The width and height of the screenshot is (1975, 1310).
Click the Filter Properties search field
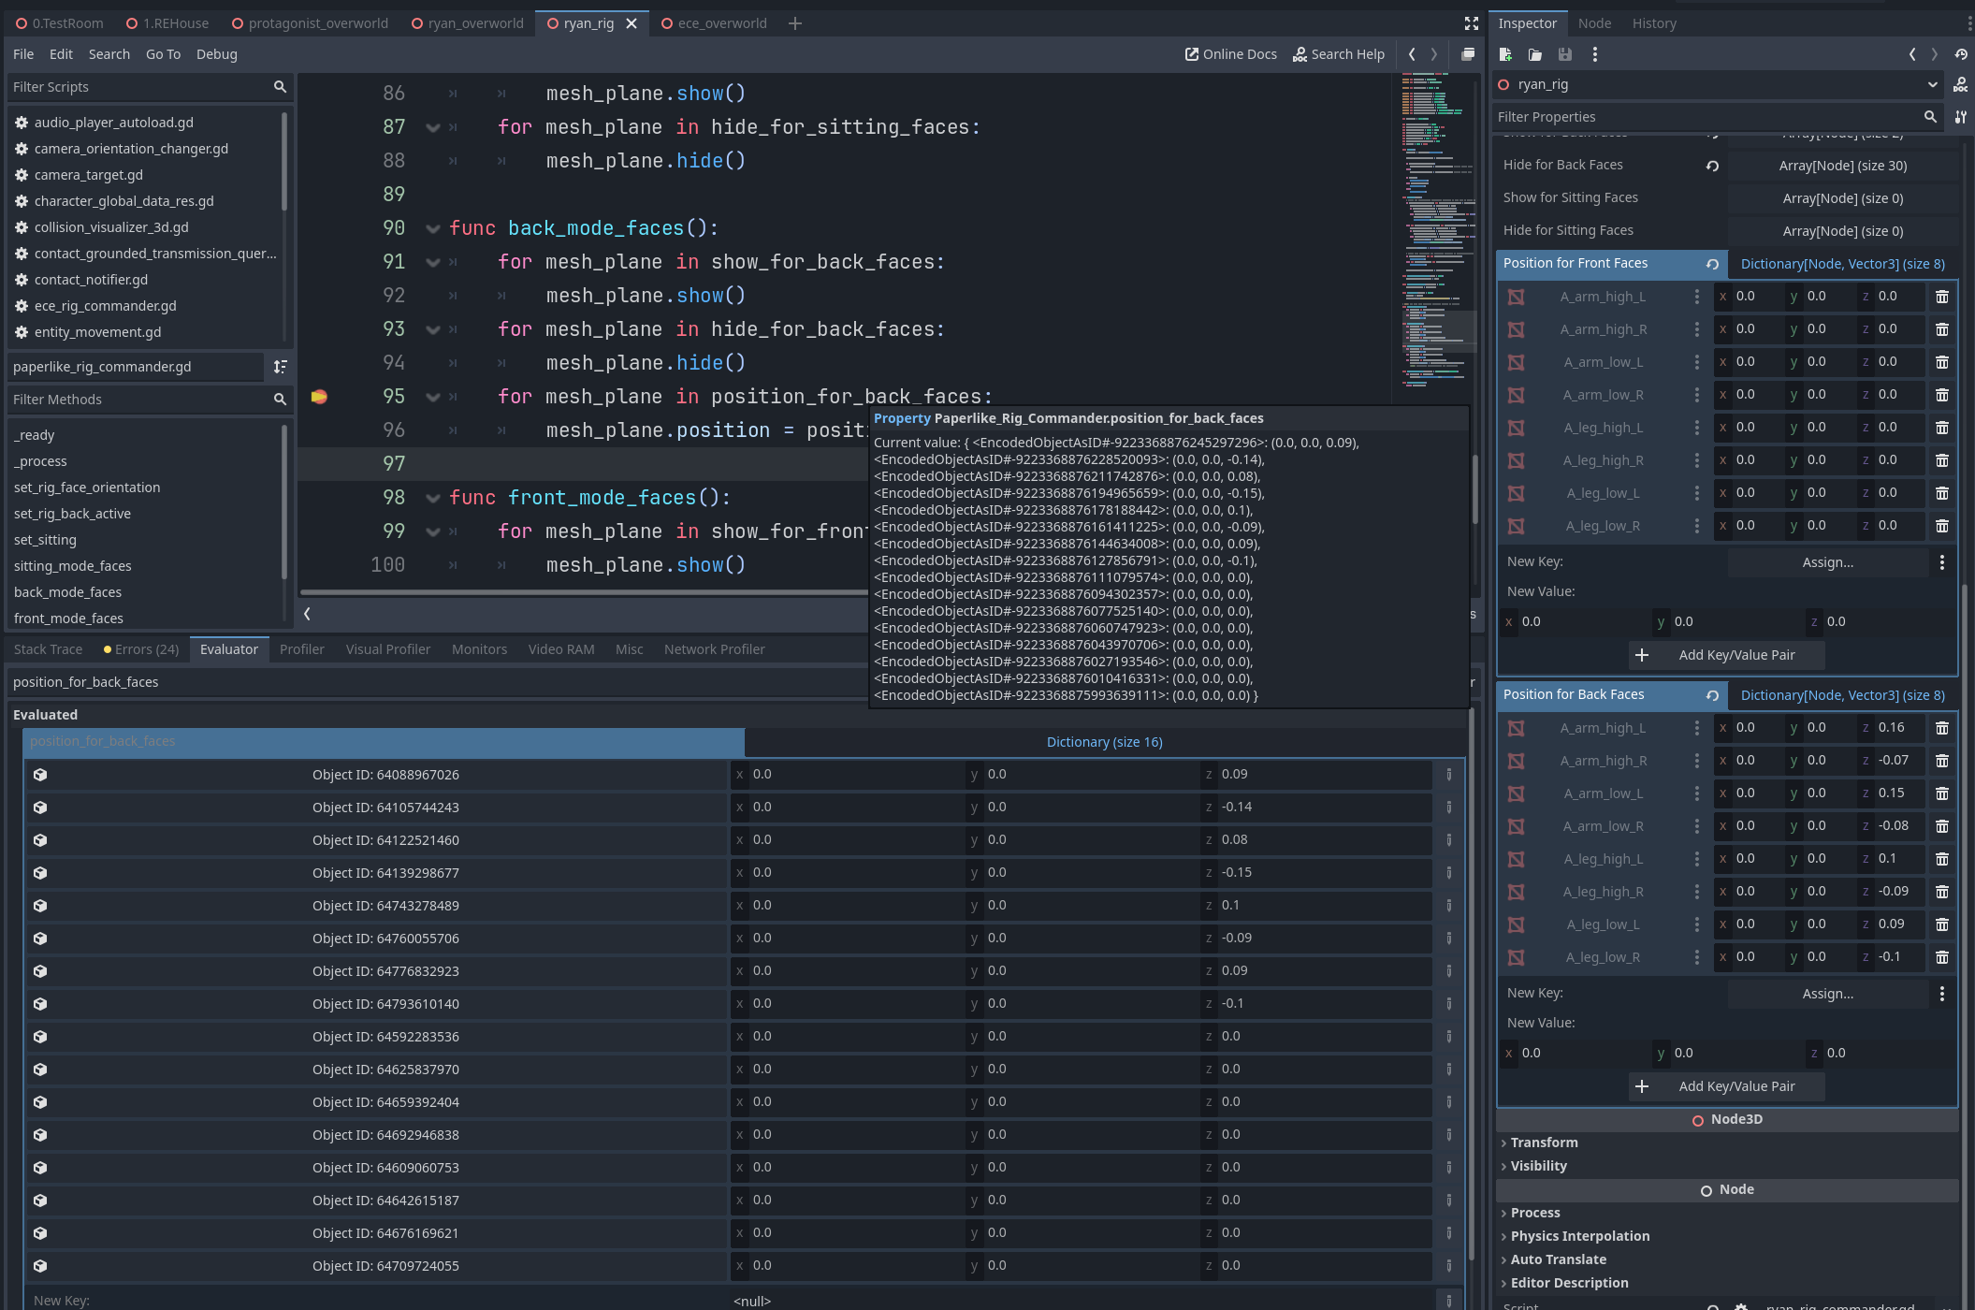pos(1712,116)
